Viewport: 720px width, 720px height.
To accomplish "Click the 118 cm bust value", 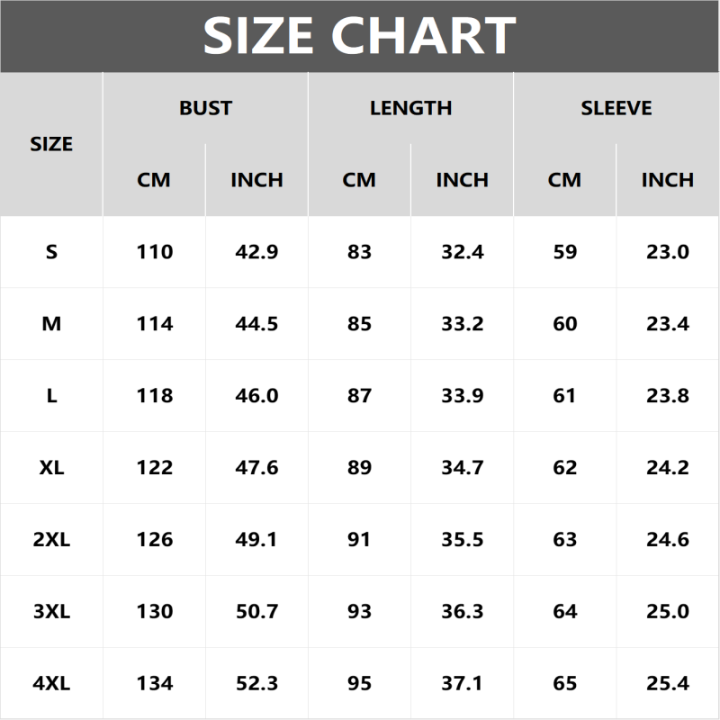I will click(154, 396).
